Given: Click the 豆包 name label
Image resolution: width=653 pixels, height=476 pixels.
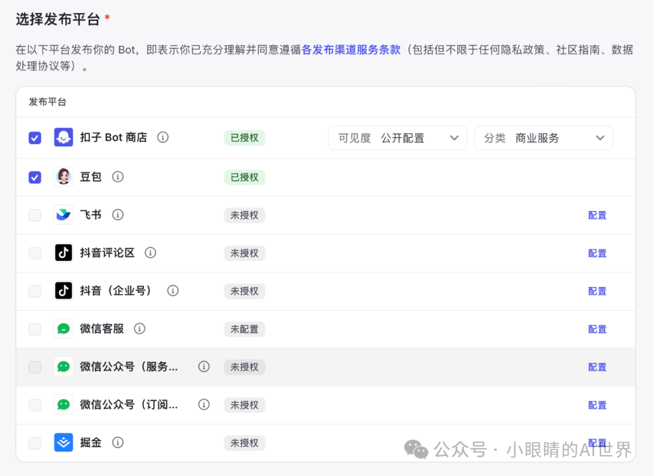Looking at the screenshot, I should [91, 177].
